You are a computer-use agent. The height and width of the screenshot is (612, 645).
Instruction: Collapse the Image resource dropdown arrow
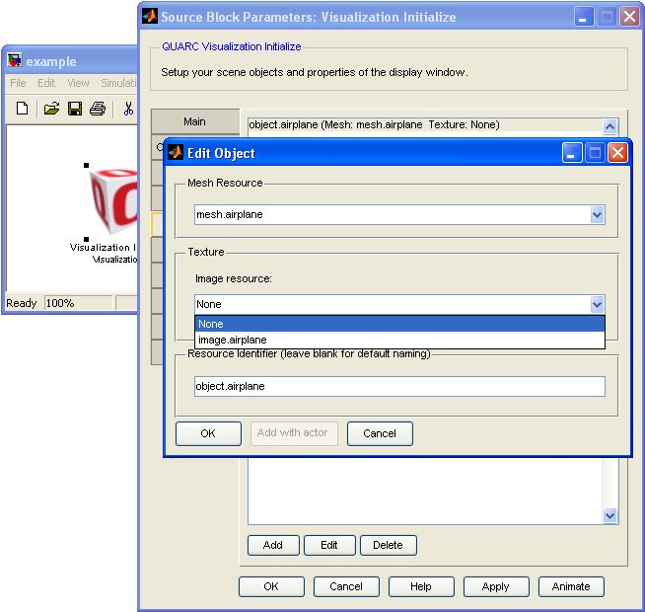[x=596, y=305]
